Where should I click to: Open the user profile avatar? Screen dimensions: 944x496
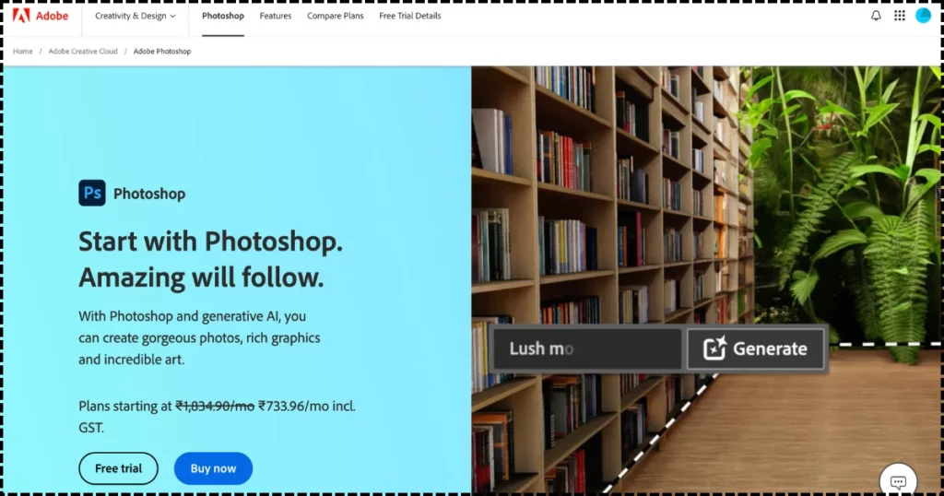click(923, 16)
